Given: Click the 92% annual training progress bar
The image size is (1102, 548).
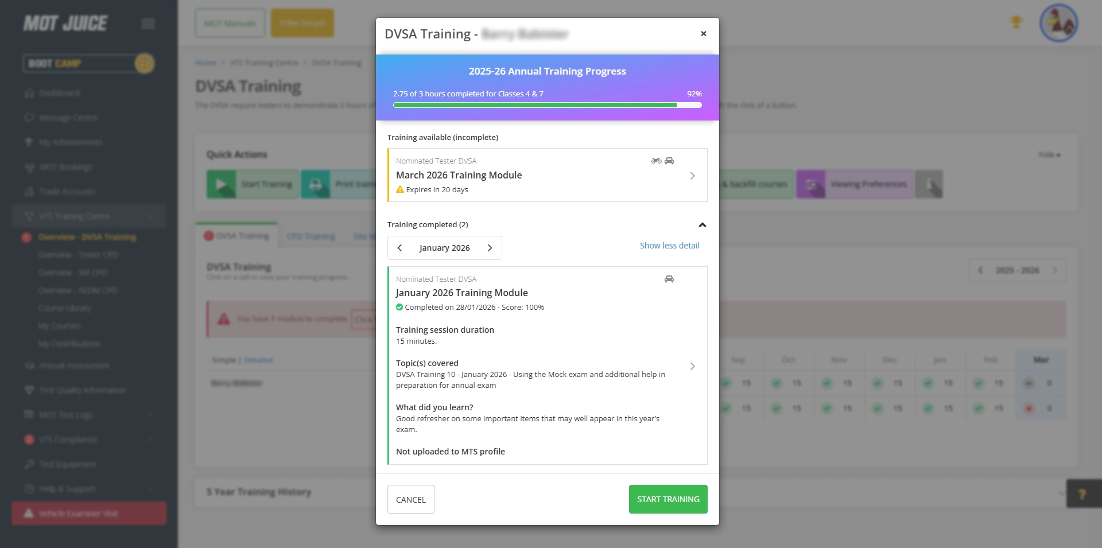Looking at the screenshot, I should click(x=547, y=105).
